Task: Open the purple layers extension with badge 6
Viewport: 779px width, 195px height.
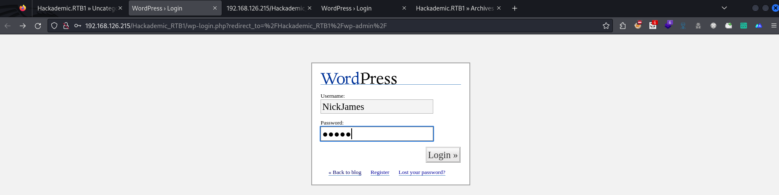Action: [668, 25]
